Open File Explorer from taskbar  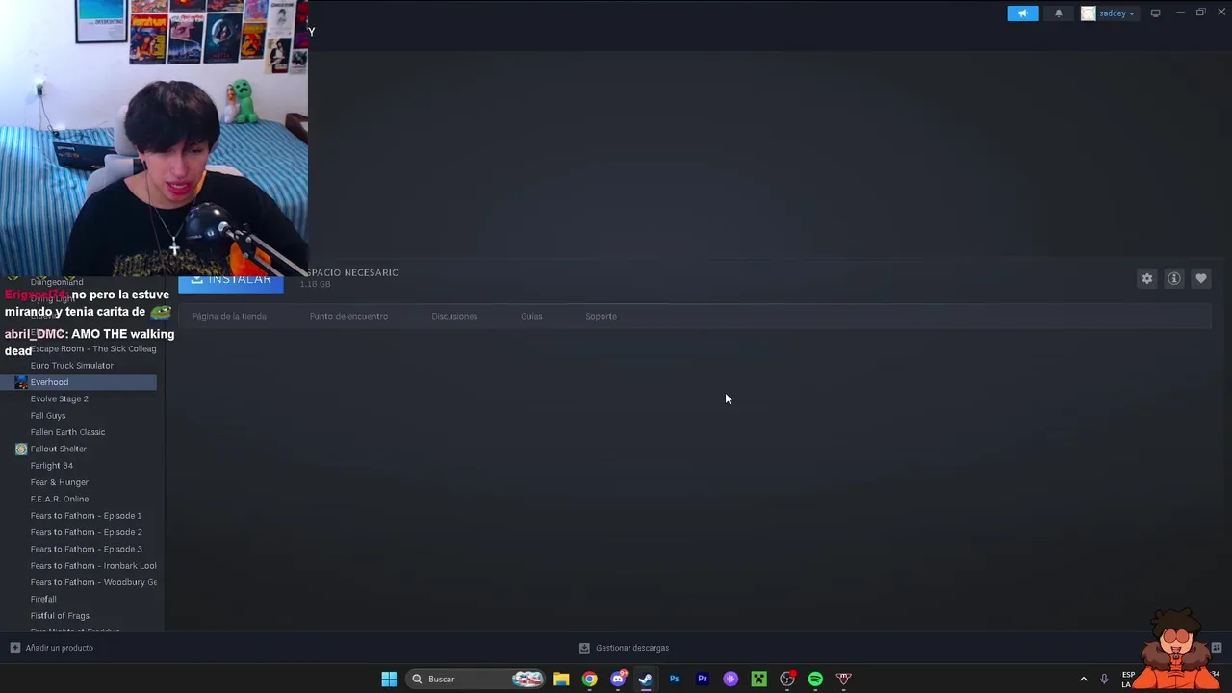click(561, 679)
